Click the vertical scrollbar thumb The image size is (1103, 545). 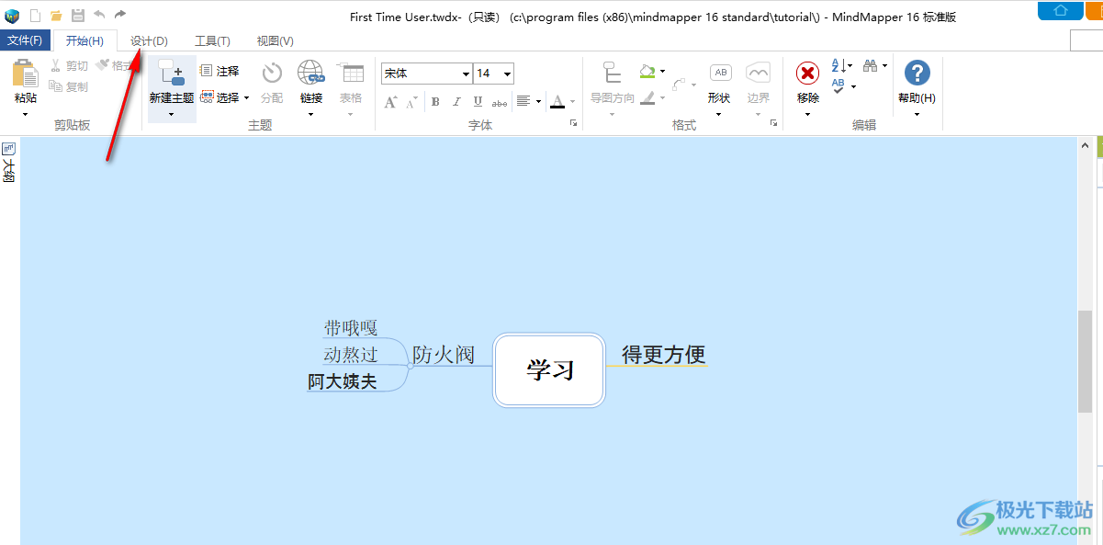coord(1085,361)
